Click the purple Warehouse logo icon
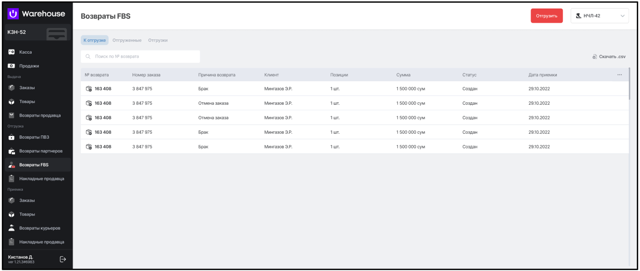 click(13, 14)
